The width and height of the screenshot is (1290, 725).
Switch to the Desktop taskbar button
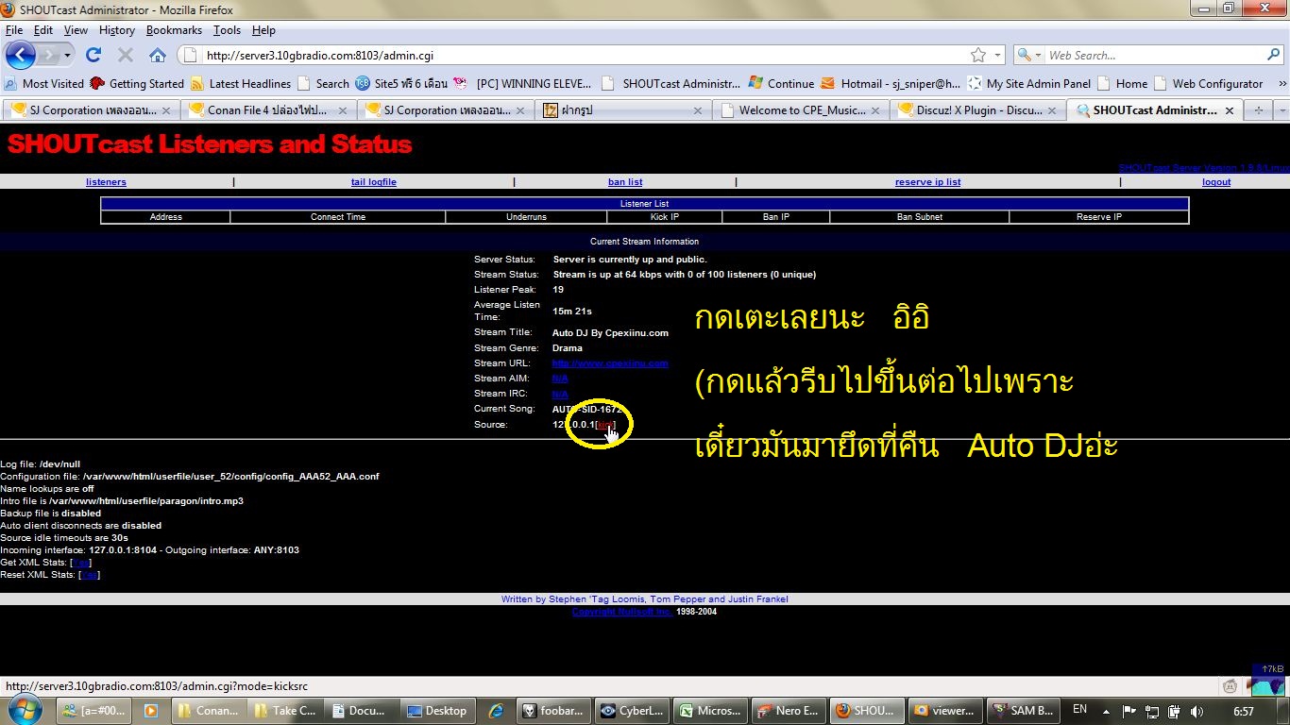click(x=436, y=711)
